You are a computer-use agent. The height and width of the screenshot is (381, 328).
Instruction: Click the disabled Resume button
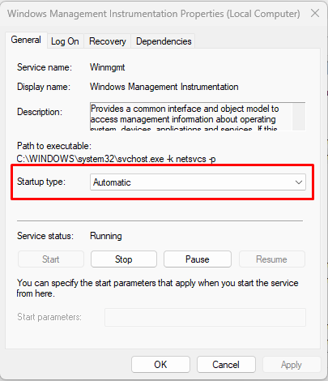point(272,259)
